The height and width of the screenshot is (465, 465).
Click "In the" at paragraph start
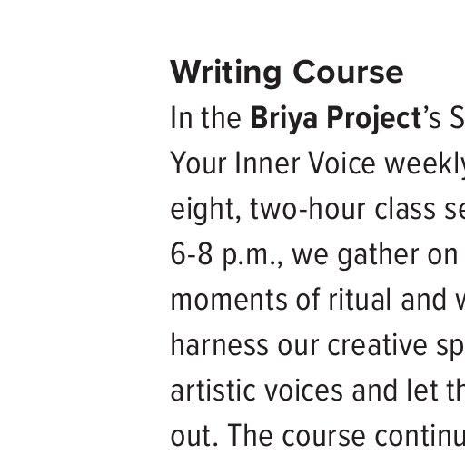(x=206, y=118)
